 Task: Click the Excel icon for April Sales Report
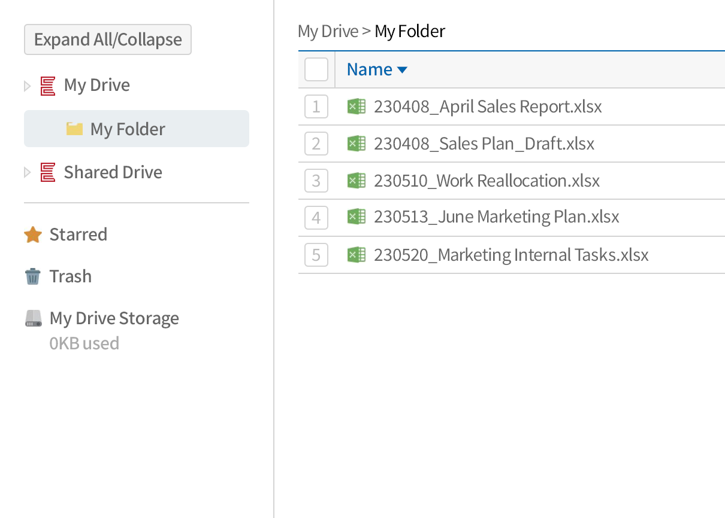[357, 107]
